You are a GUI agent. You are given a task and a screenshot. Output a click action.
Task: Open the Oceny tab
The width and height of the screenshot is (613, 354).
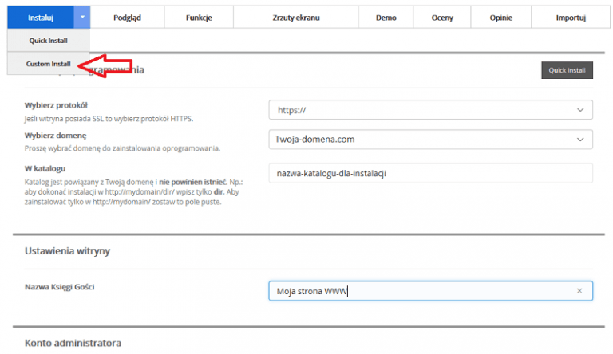[x=441, y=18]
